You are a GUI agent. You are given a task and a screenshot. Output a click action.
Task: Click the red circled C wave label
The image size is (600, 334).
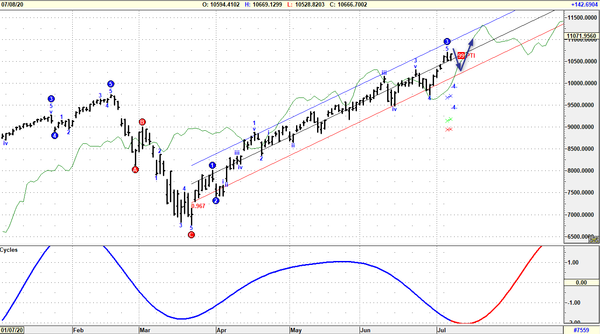[191, 235]
